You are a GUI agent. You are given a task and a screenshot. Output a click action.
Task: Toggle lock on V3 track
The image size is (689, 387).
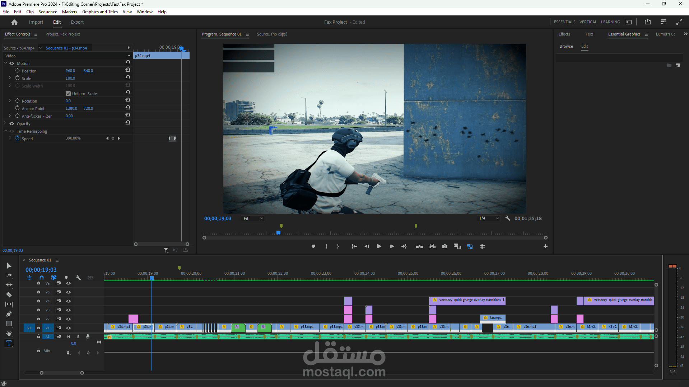(x=39, y=310)
